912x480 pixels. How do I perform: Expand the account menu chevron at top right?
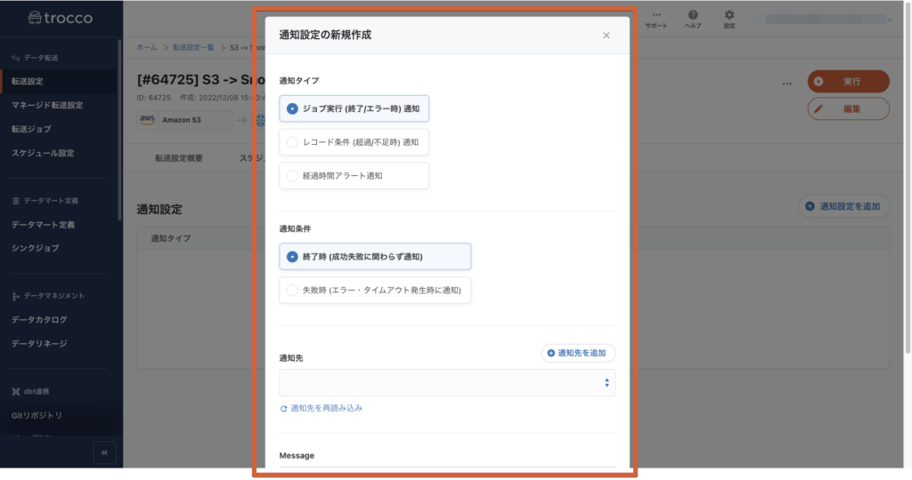890,19
